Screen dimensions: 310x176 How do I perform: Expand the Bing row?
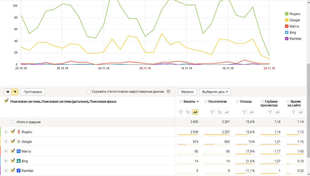[6, 161]
